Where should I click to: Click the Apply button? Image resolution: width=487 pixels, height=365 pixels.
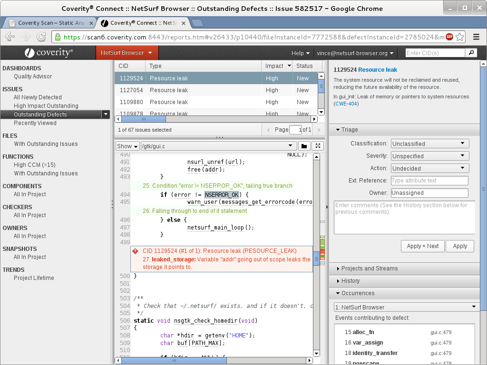pos(460,246)
